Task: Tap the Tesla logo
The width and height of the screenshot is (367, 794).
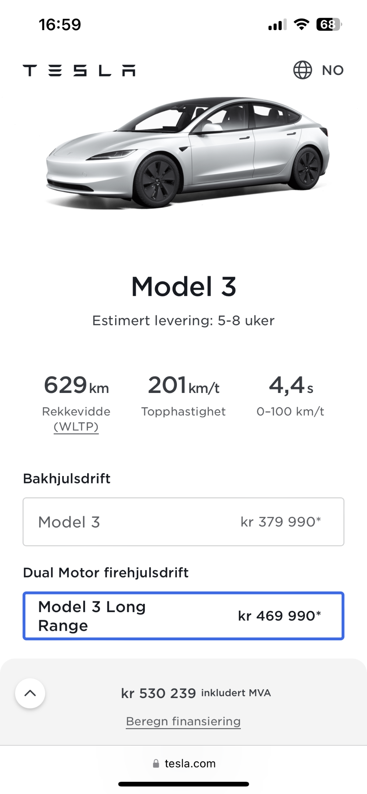Action: click(79, 70)
